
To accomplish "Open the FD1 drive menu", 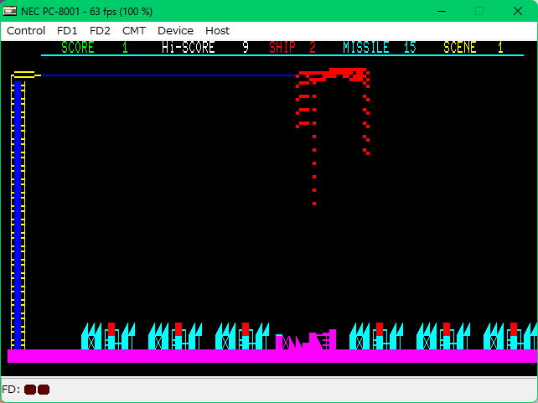I will (67, 30).
